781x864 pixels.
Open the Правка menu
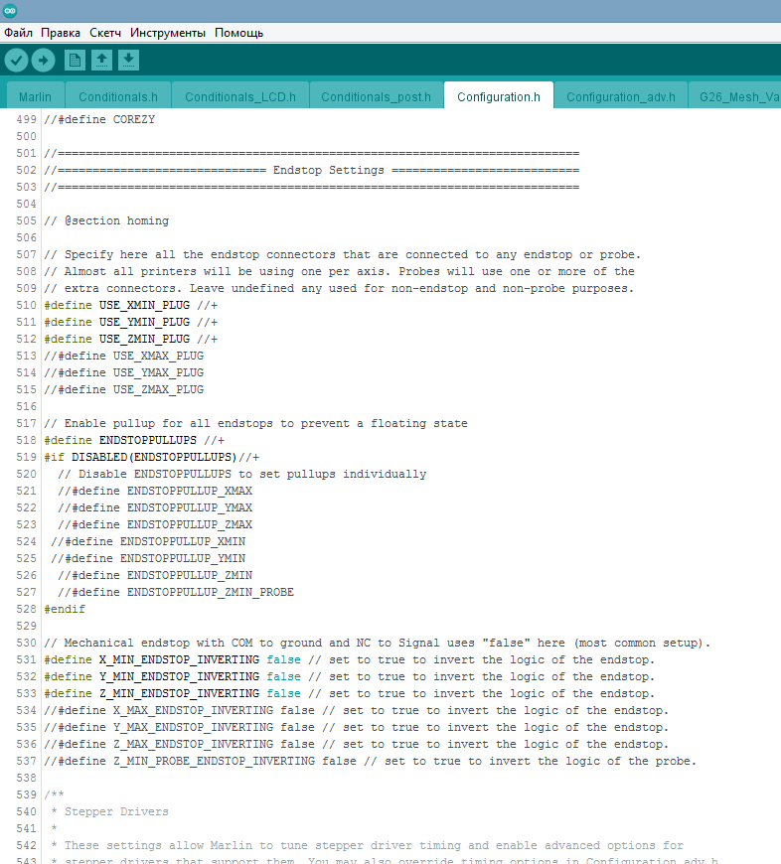[61, 33]
